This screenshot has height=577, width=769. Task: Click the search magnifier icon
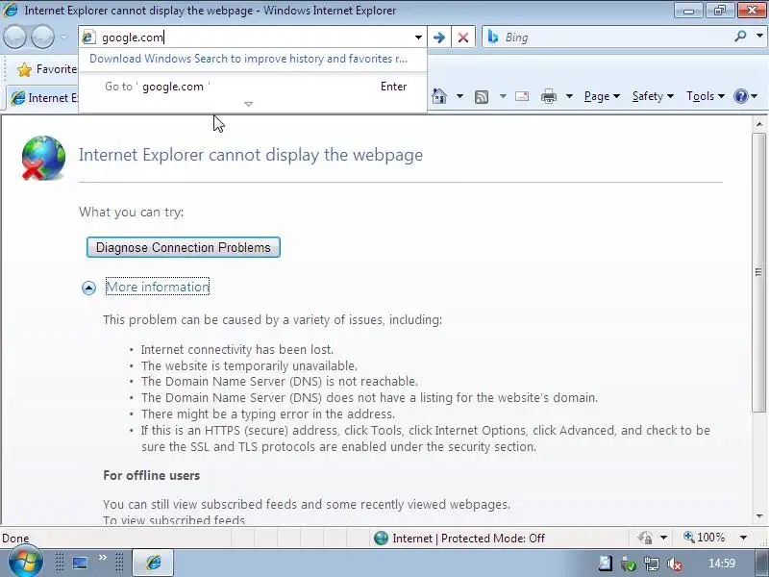tap(740, 36)
